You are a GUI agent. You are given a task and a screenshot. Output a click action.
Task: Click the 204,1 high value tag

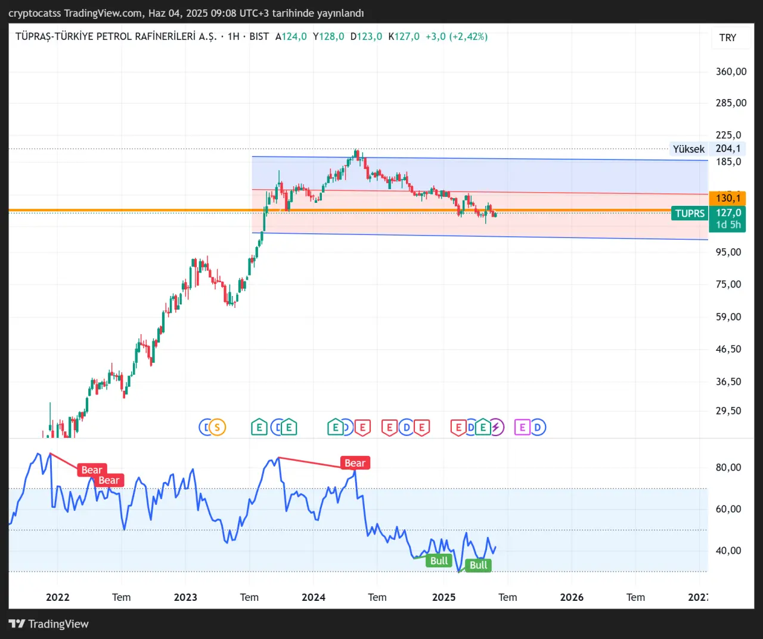point(728,149)
